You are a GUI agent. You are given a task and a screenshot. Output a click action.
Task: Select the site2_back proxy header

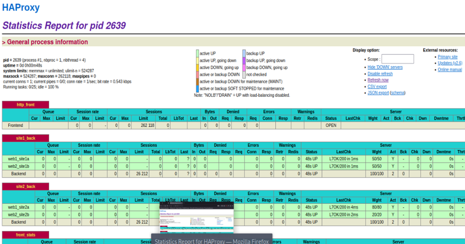(x=26, y=187)
